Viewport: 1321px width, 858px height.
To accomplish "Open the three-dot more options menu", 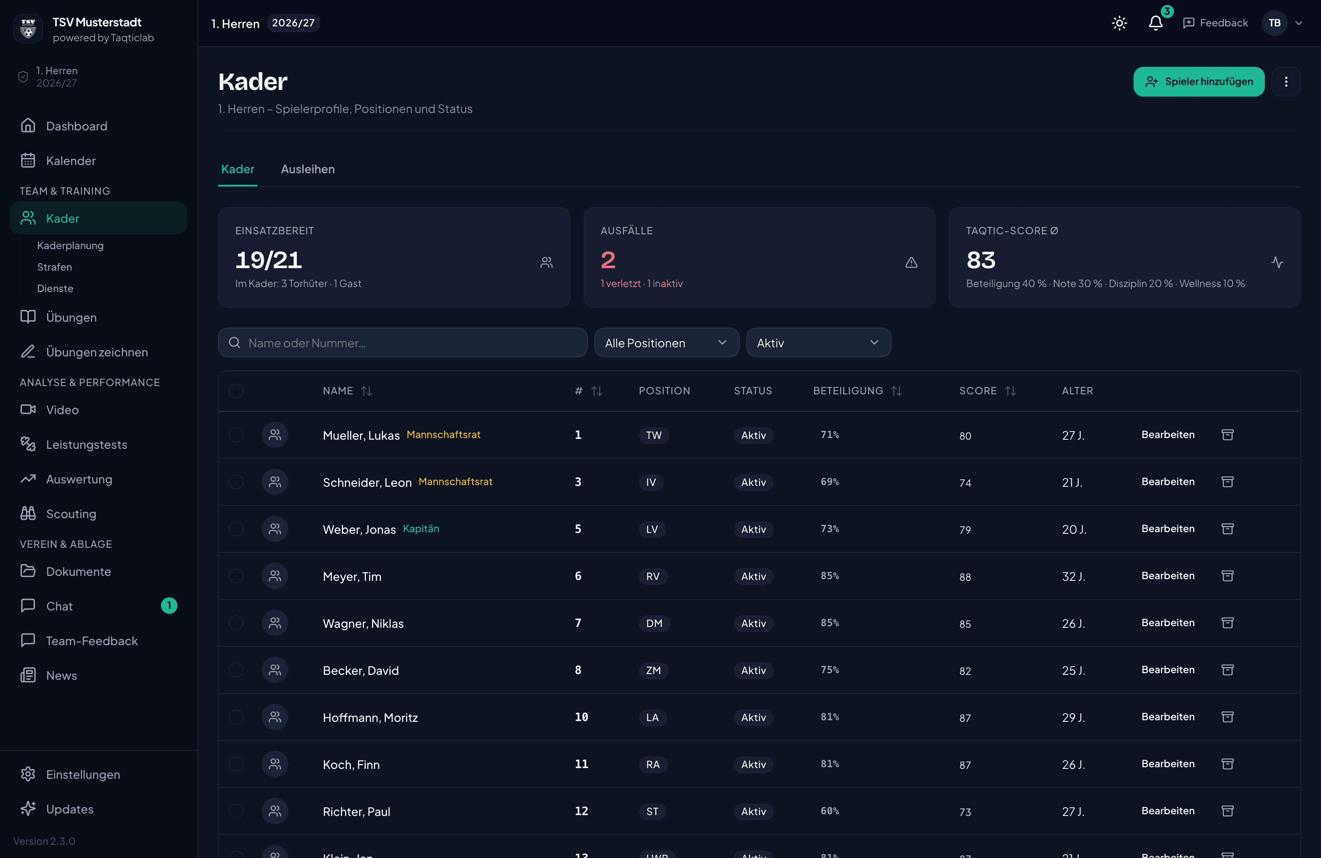I will coord(1286,82).
